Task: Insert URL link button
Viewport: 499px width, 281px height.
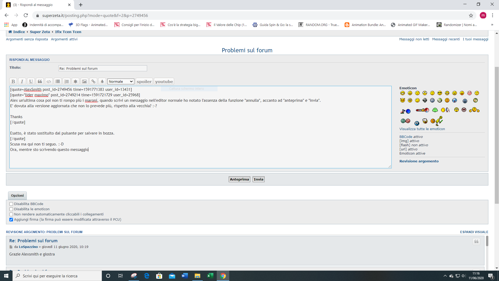Action: pos(93,81)
